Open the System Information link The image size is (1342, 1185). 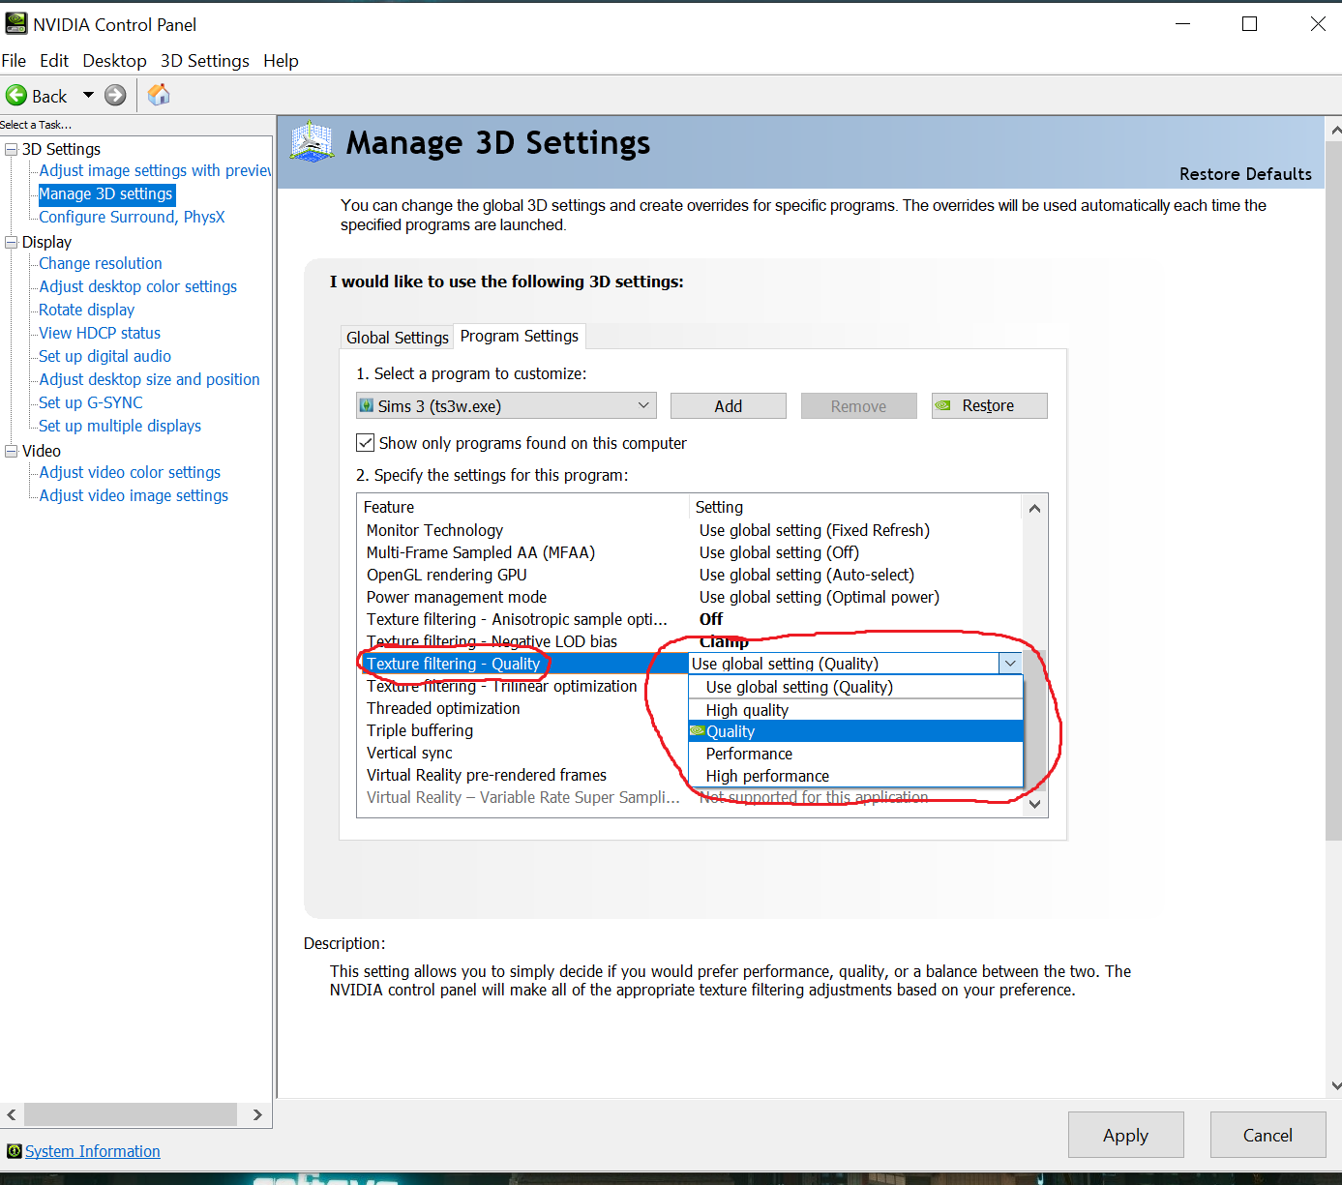(x=93, y=1151)
